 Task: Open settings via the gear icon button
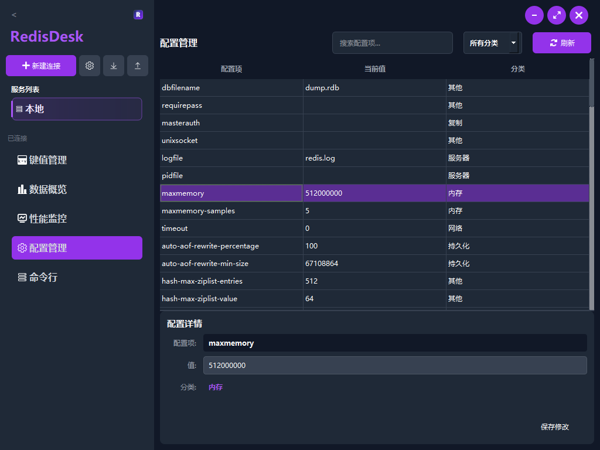click(x=90, y=66)
